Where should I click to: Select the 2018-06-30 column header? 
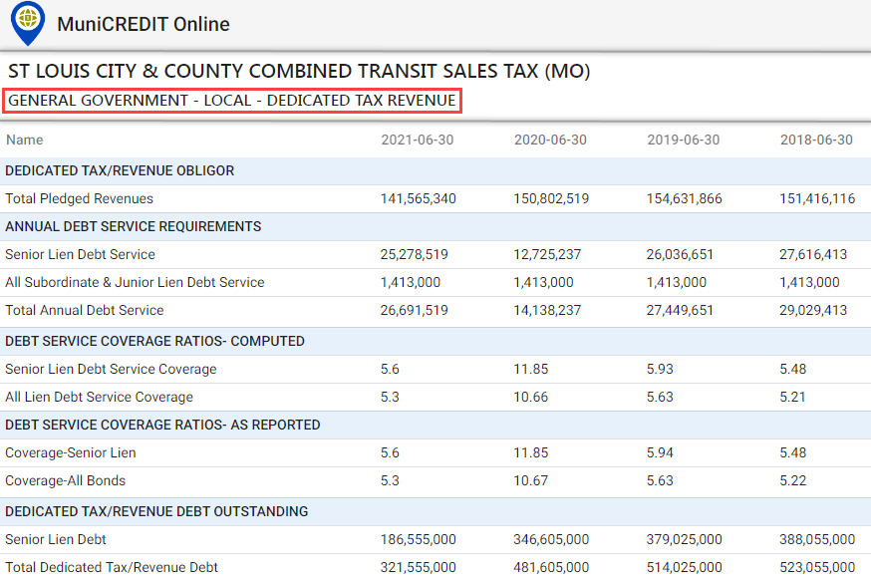coord(816,140)
